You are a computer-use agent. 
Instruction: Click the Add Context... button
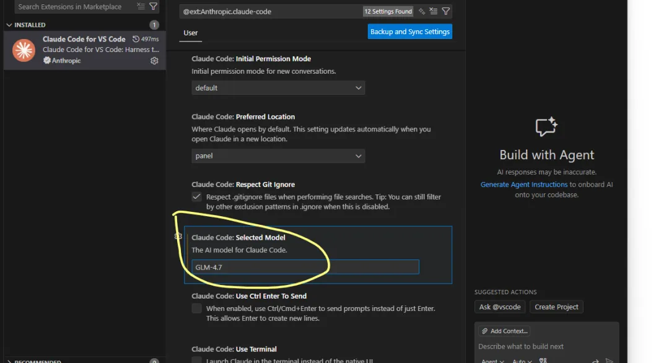tap(504, 331)
